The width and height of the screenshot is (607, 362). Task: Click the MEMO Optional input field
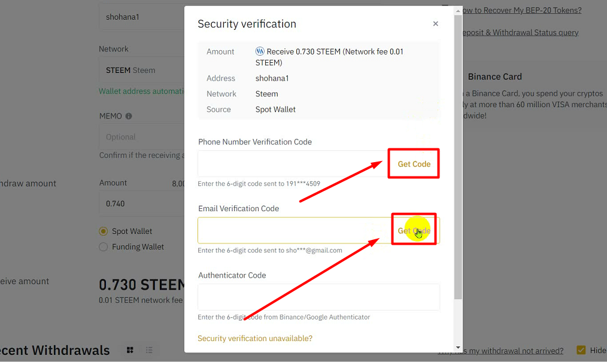[142, 137]
